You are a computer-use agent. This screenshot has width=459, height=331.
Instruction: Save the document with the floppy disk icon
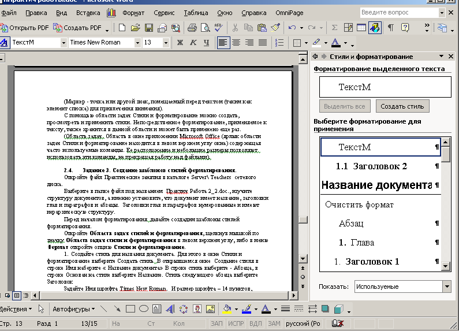(149, 28)
